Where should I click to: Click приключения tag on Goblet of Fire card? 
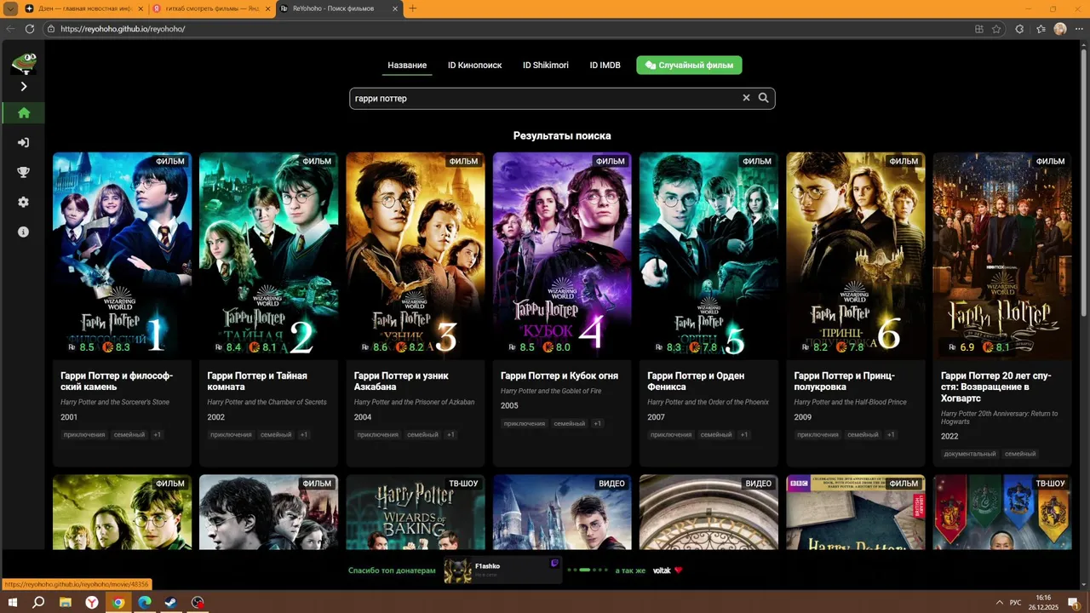pyautogui.click(x=524, y=423)
